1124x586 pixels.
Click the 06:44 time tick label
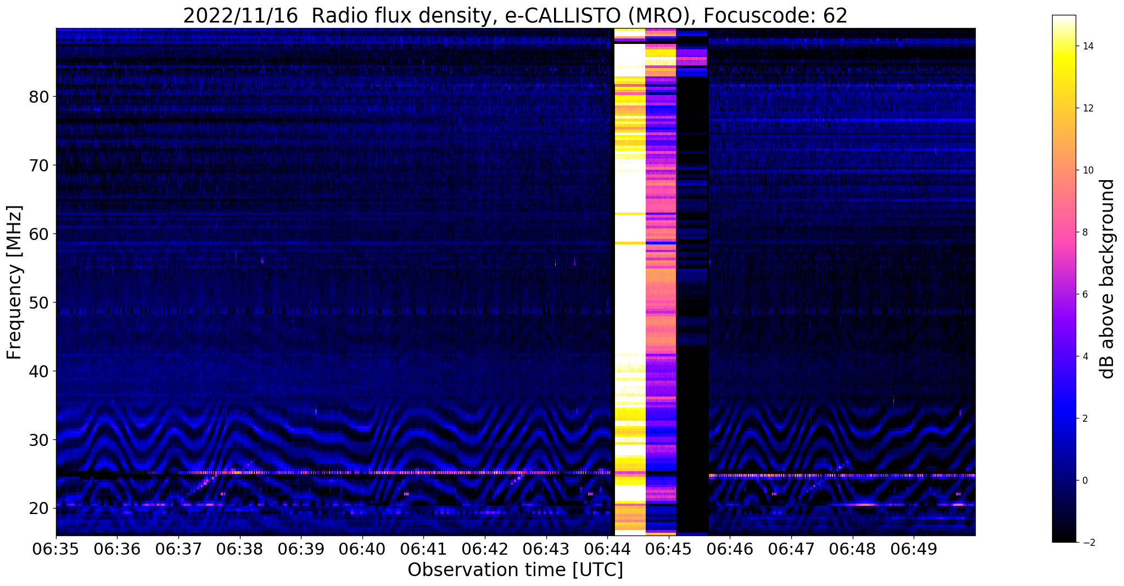click(607, 549)
